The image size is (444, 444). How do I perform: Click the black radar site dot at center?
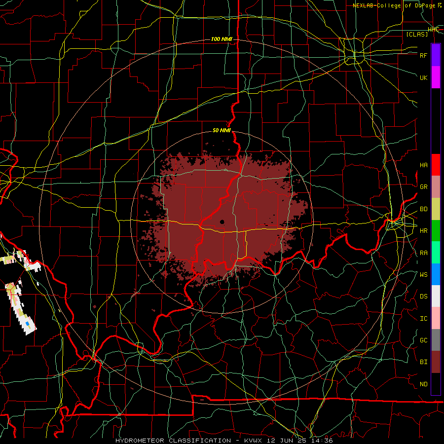(x=222, y=222)
